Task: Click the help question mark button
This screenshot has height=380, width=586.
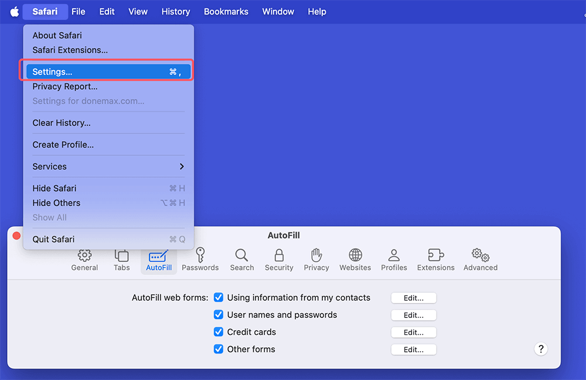Action: point(541,349)
